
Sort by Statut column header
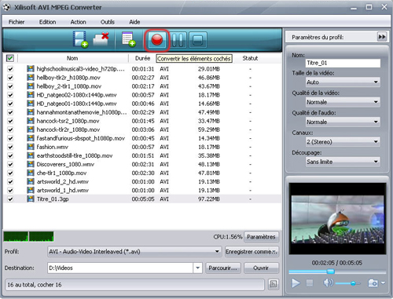[250, 58]
